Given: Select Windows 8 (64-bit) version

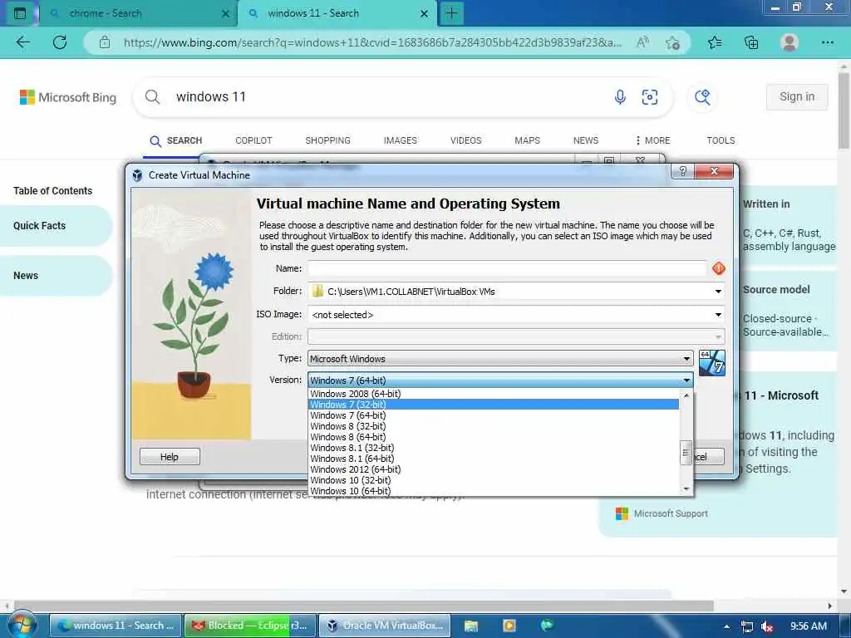Looking at the screenshot, I should tap(494, 437).
